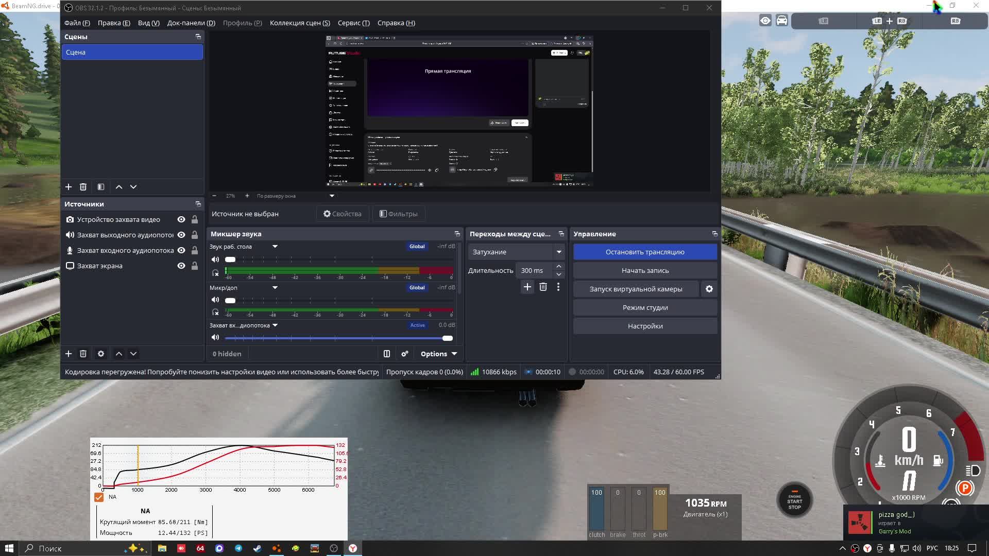Undock the Управление panel
Screen dimensions: 989x556
pos(715,234)
